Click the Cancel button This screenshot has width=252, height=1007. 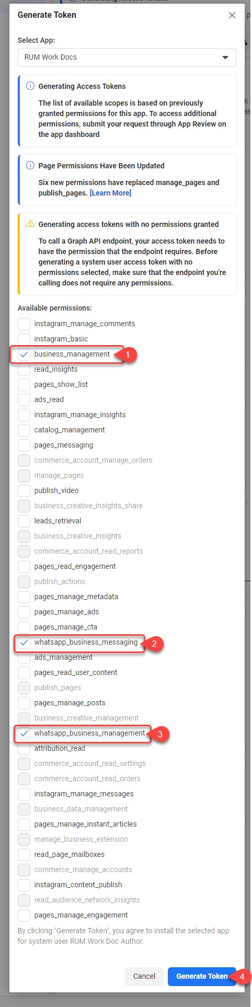pyautogui.click(x=144, y=976)
